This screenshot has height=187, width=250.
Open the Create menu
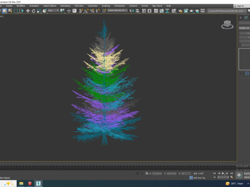tap(9, 6)
